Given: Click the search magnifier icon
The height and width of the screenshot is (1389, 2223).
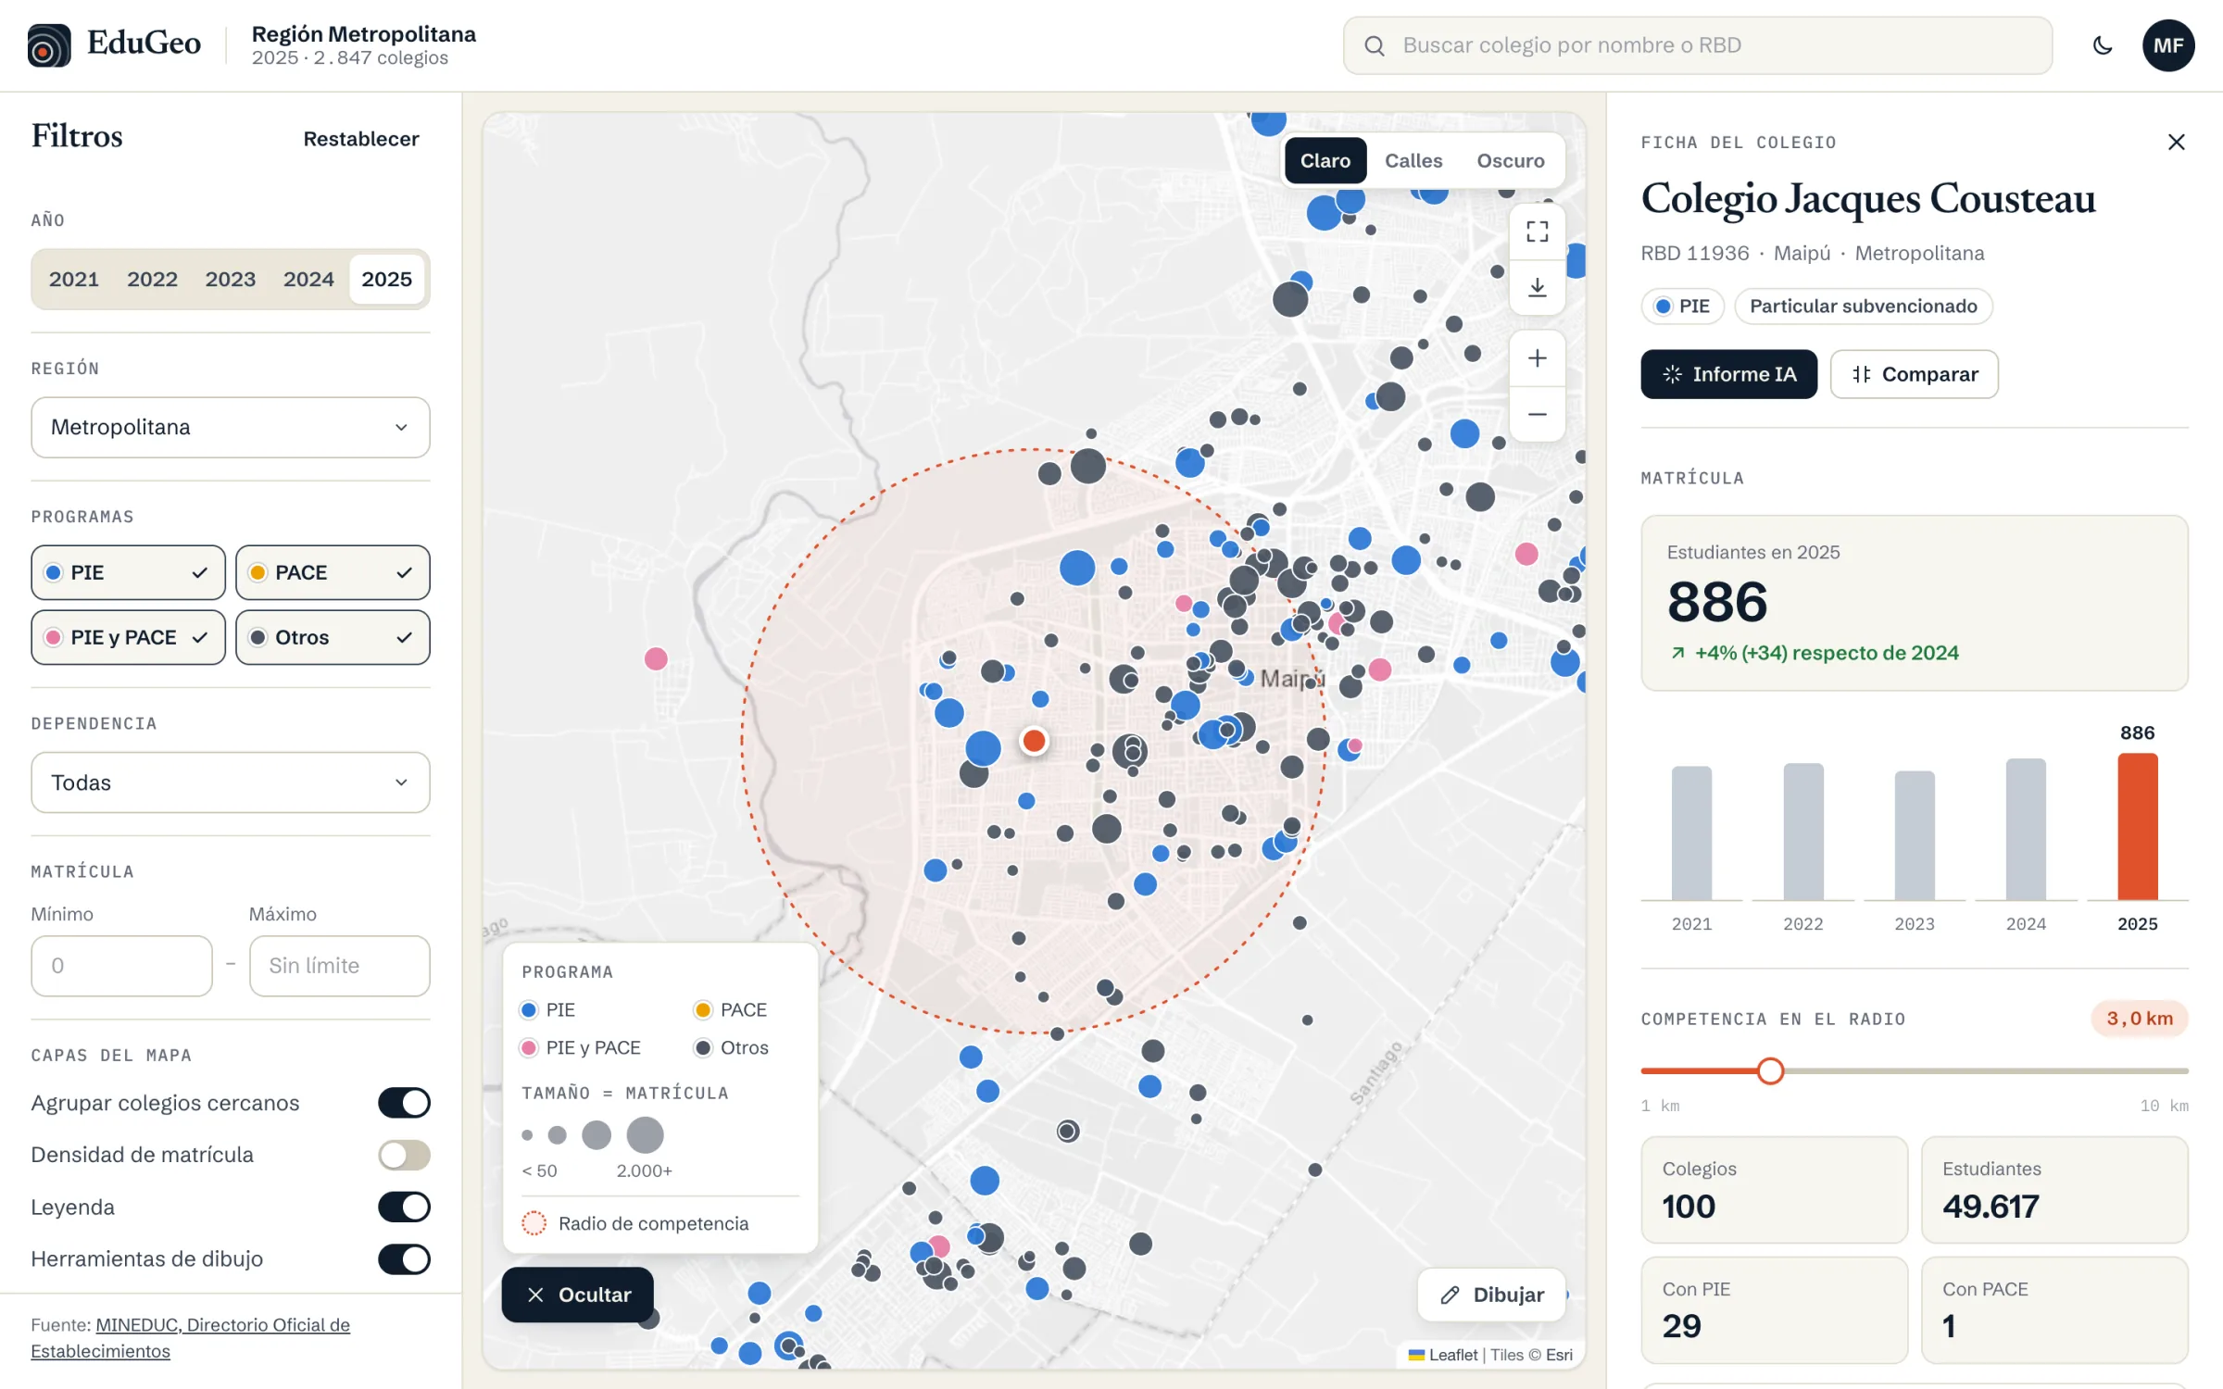Looking at the screenshot, I should pos(1375,45).
